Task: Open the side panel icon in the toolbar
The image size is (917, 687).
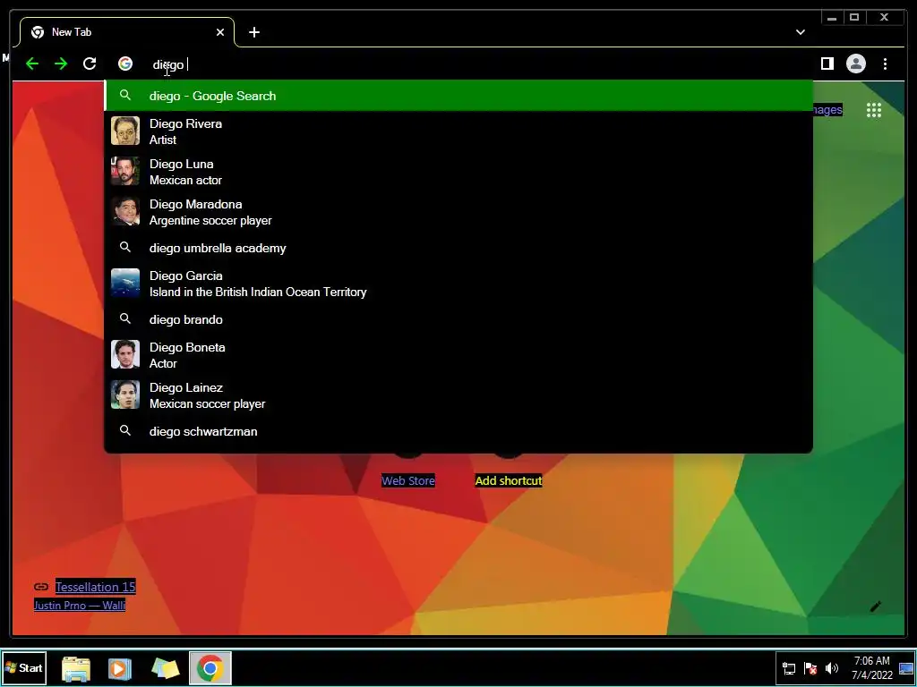Action: (x=827, y=64)
